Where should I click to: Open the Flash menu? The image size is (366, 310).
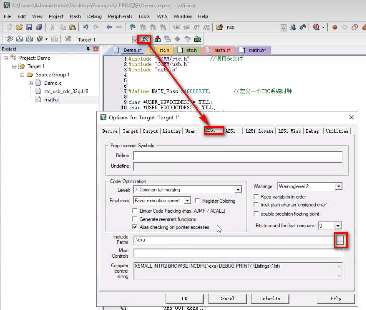75,16
